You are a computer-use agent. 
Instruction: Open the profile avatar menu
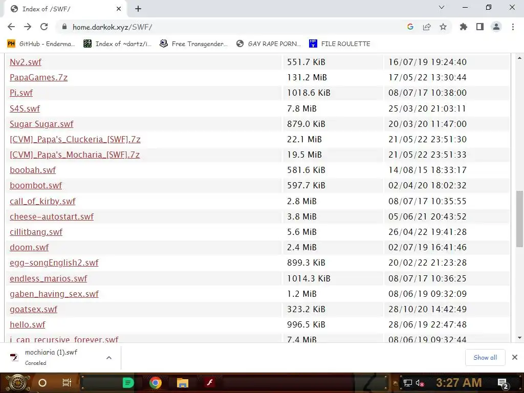(496, 27)
